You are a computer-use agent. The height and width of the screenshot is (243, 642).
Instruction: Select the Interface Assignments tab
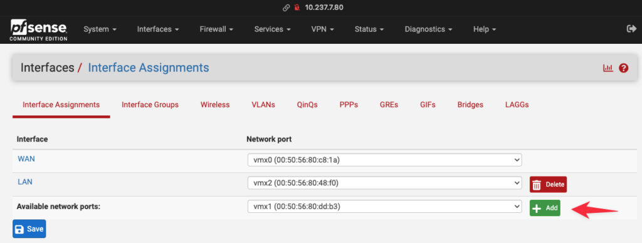61,105
